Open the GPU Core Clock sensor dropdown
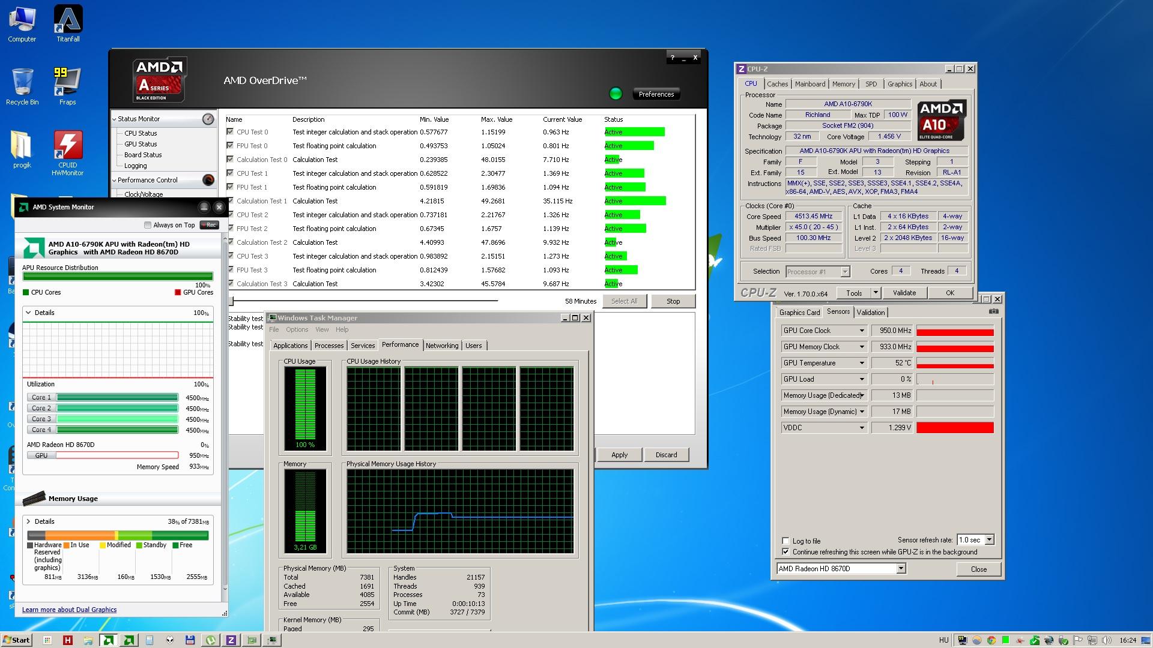 click(x=862, y=331)
